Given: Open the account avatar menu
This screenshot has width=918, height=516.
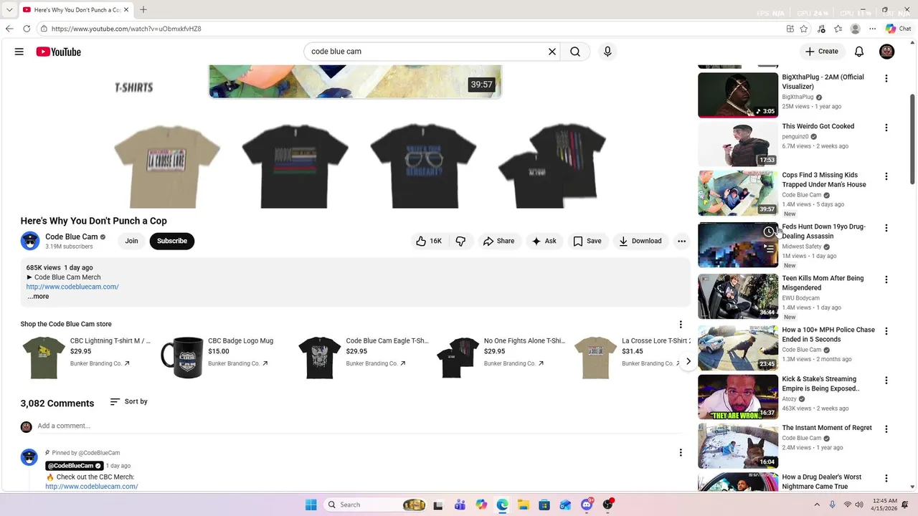Looking at the screenshot, I should pos(887,52).
